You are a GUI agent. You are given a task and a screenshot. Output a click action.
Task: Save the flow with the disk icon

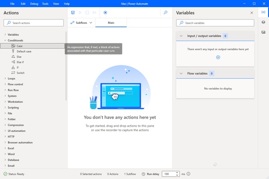pos(73,13)
